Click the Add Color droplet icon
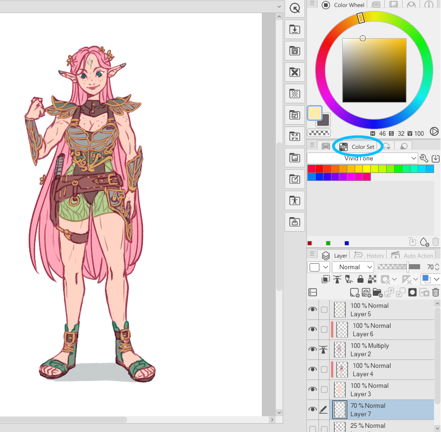 point(424,242)
